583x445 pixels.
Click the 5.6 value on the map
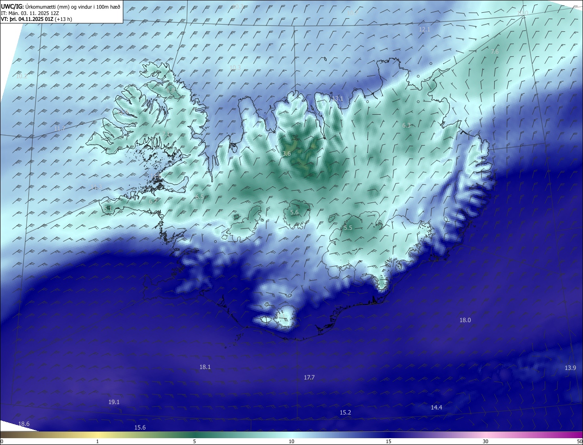[x=294, y=212]
